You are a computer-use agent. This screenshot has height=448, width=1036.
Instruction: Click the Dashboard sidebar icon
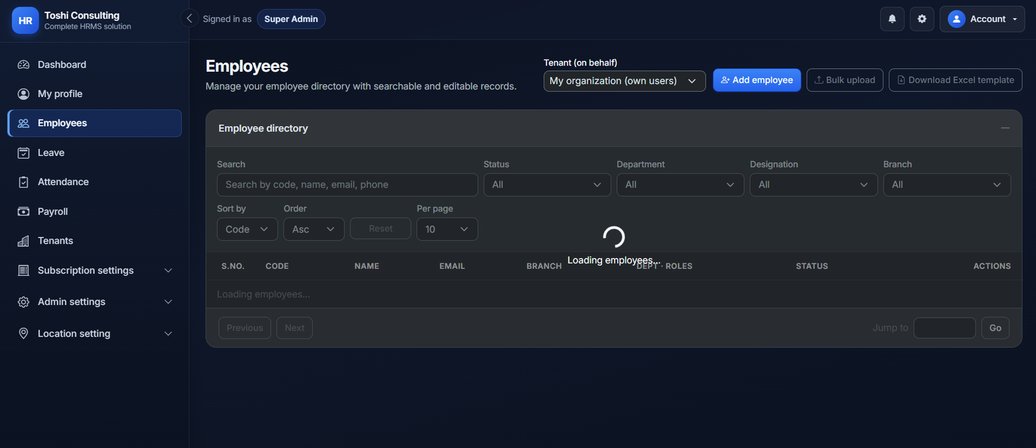click(23, 65)
